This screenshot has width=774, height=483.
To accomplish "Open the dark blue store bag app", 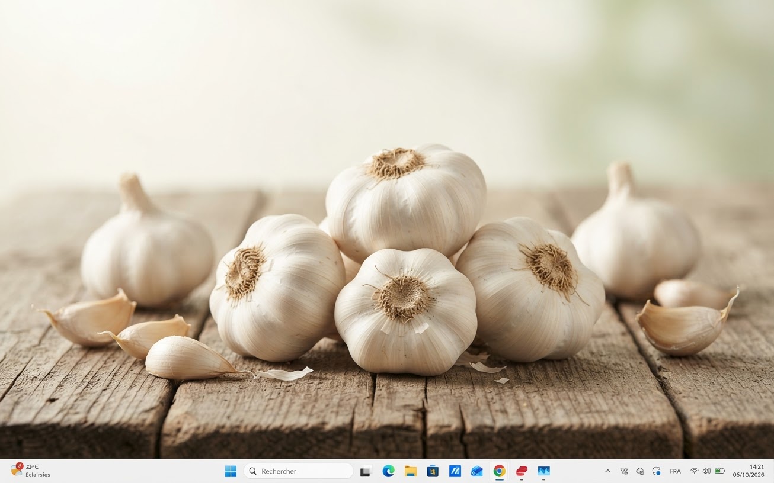I will click(x=433, y=471).
